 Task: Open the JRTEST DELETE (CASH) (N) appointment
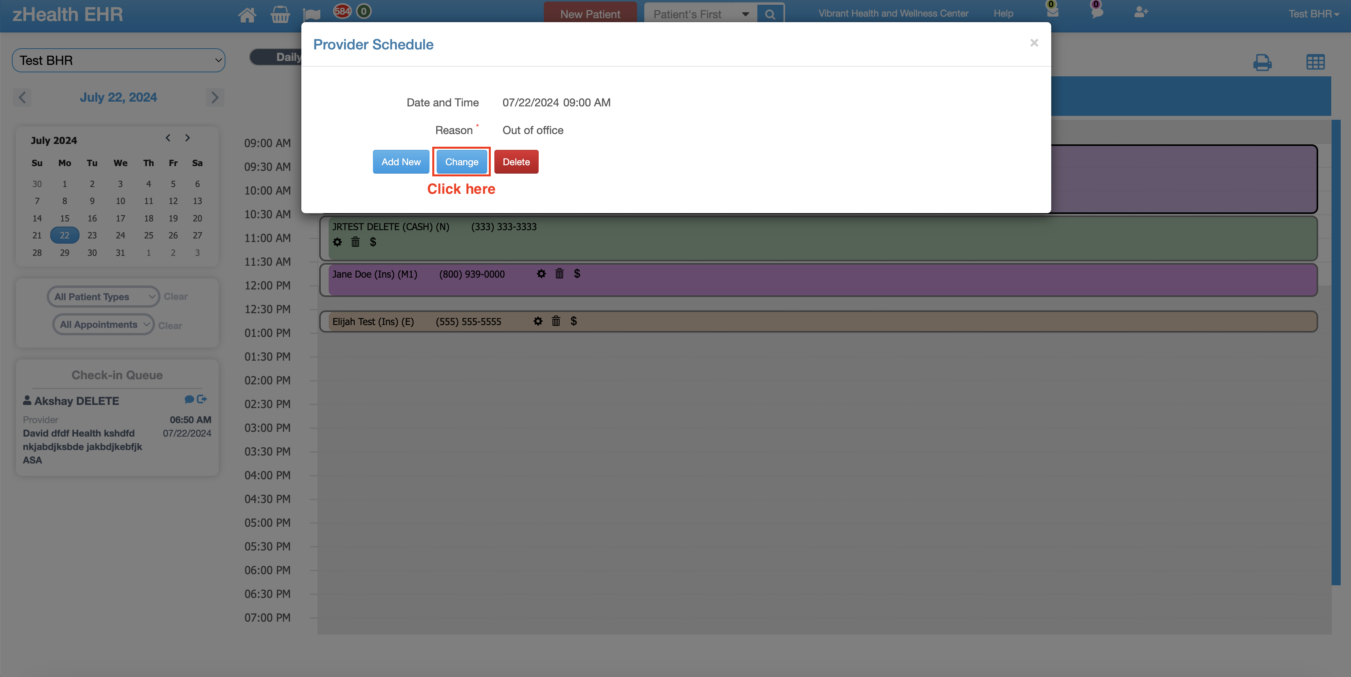pos(818,238)
